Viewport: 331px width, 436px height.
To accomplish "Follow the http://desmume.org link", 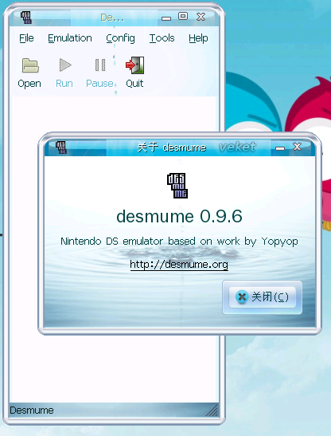I will pos(179,264).
